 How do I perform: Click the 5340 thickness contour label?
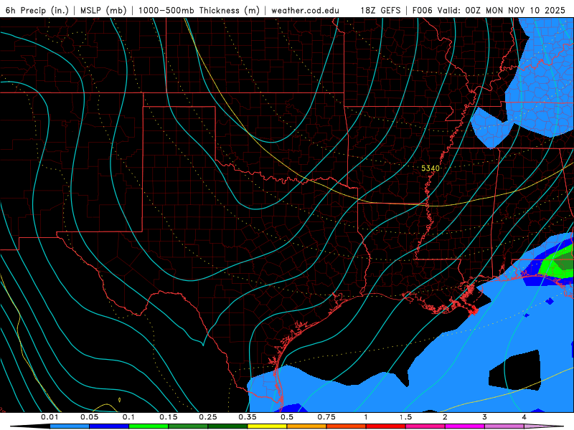(430, 168)
